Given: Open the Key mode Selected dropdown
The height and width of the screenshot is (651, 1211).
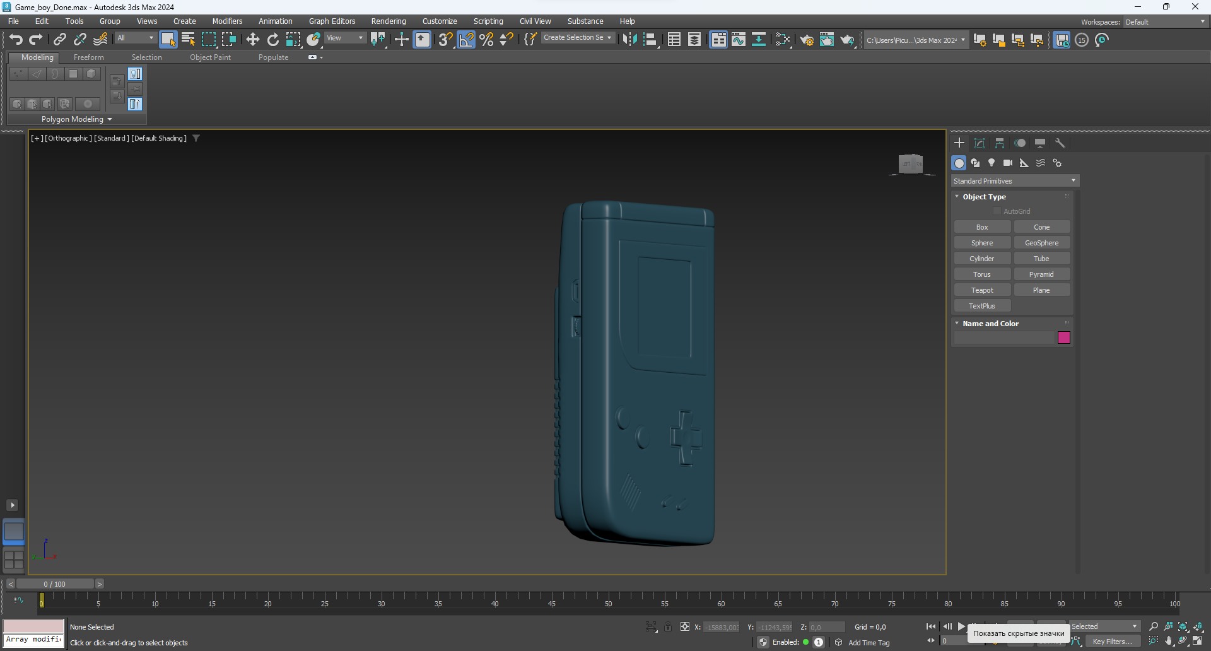Looking at the screenshot, I should (1105, 626).
